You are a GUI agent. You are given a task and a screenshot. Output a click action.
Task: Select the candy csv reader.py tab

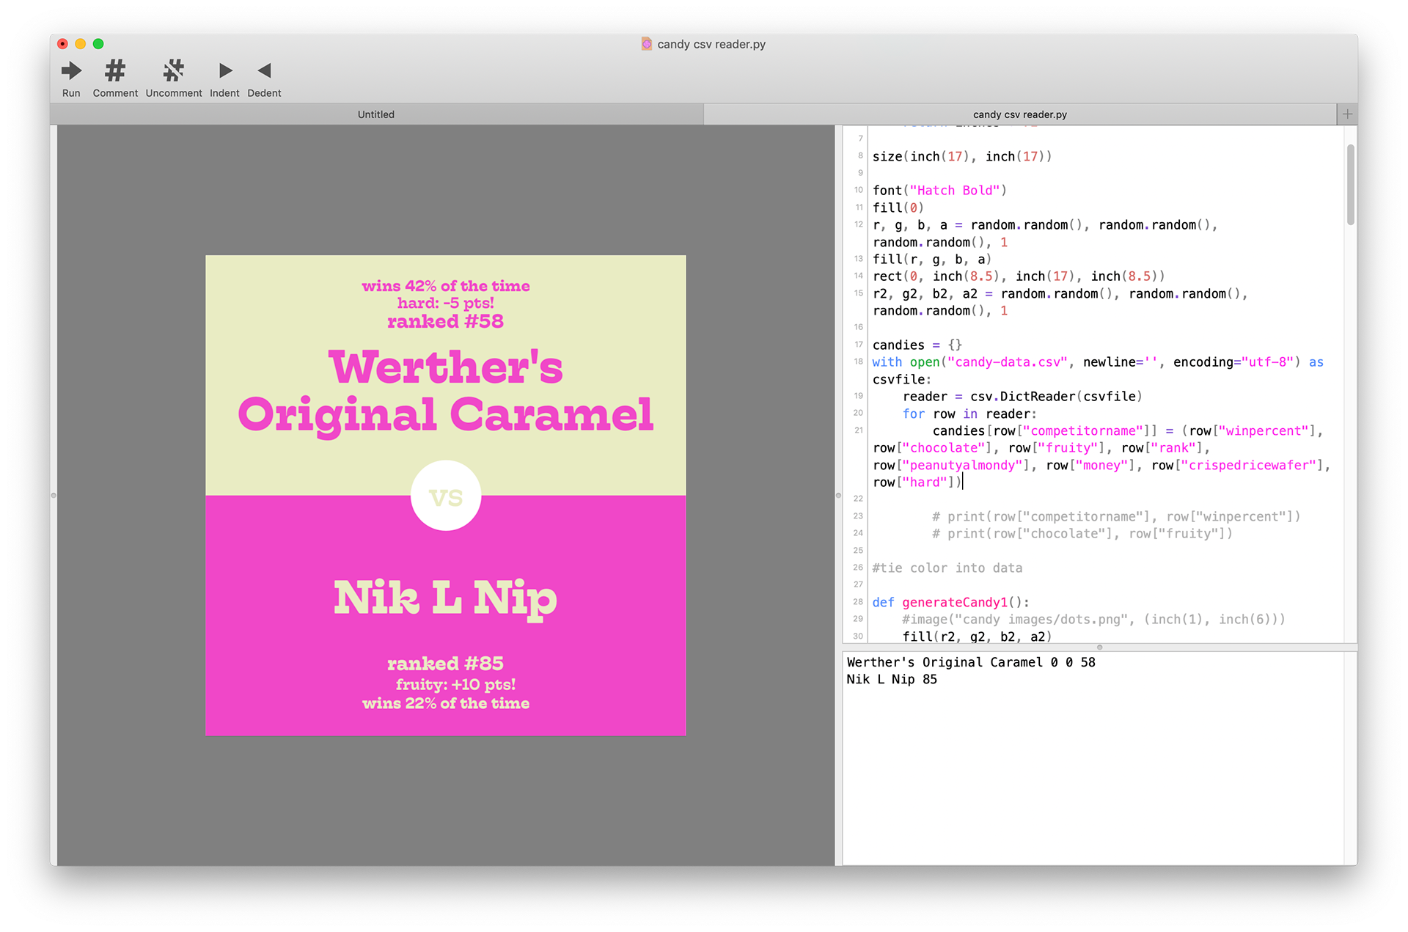[1019, 114]
